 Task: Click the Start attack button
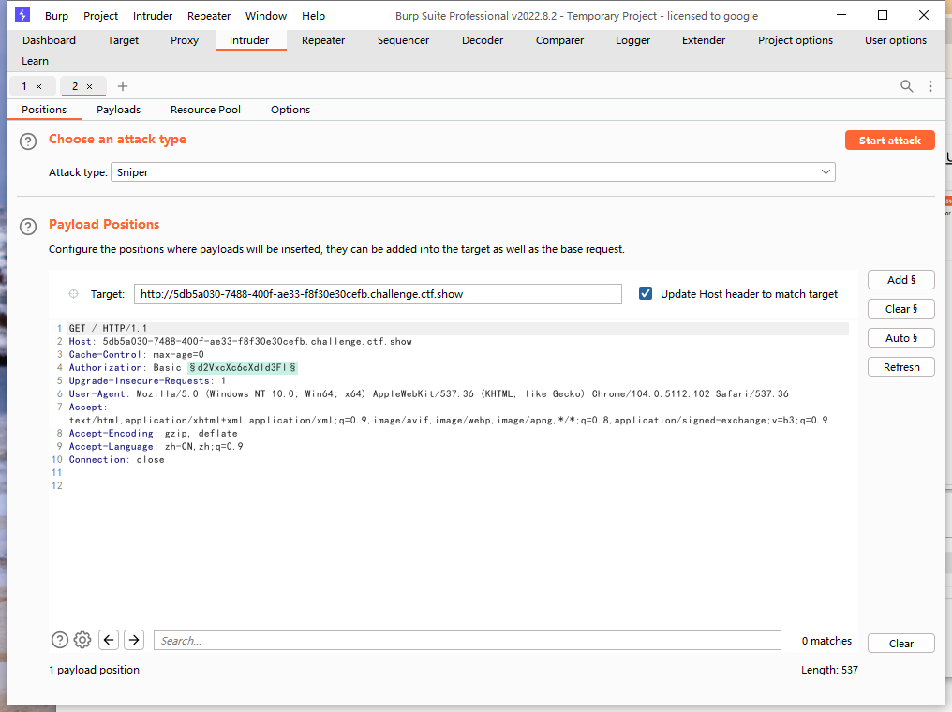click(890, 141)
